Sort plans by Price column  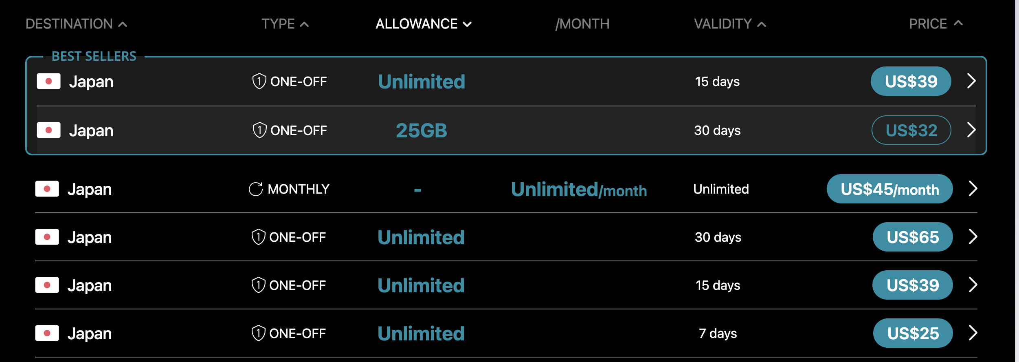coord(936,24)
